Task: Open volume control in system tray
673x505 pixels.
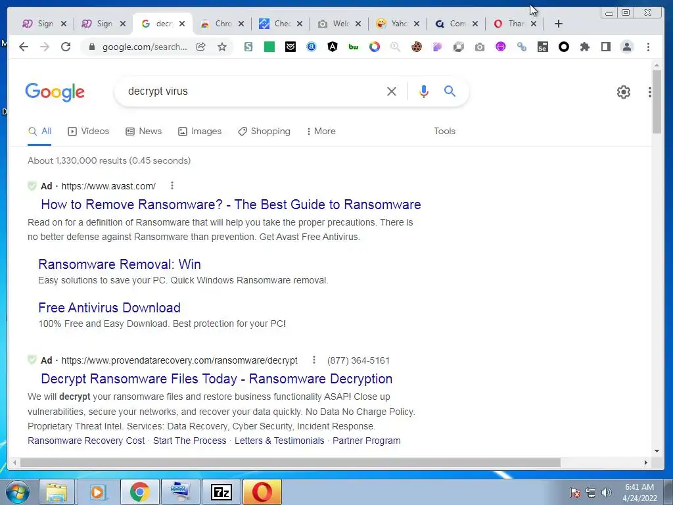Action: point(607,493)
